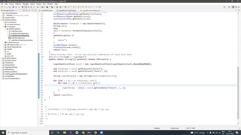241x135 pixels.
Task: Select LoginDemoData.xlsx in Package Explorer
Action: coord(18,38)
